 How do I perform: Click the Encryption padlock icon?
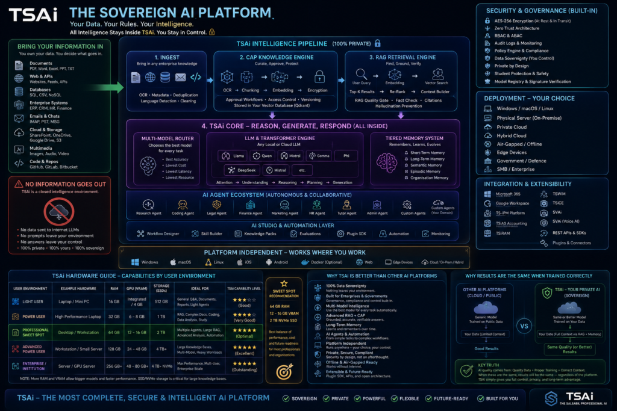[319, 76]
